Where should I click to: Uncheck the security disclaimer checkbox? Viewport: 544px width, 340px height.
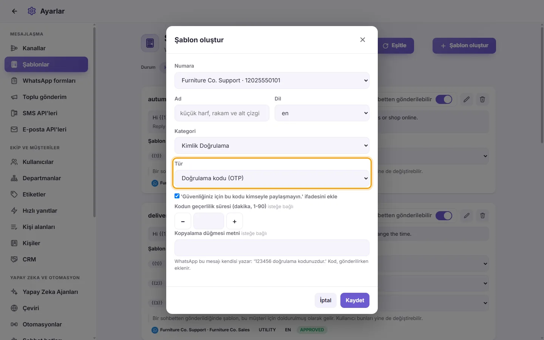click(177, 196)
